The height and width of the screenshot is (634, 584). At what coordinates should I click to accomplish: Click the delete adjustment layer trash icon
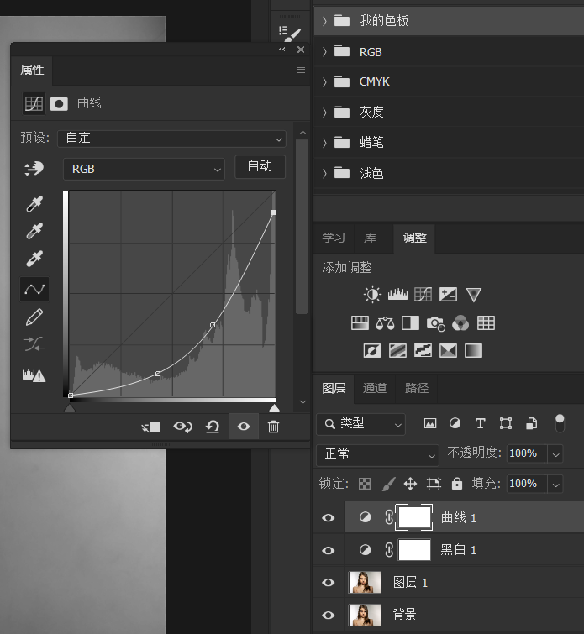point(273,427)
